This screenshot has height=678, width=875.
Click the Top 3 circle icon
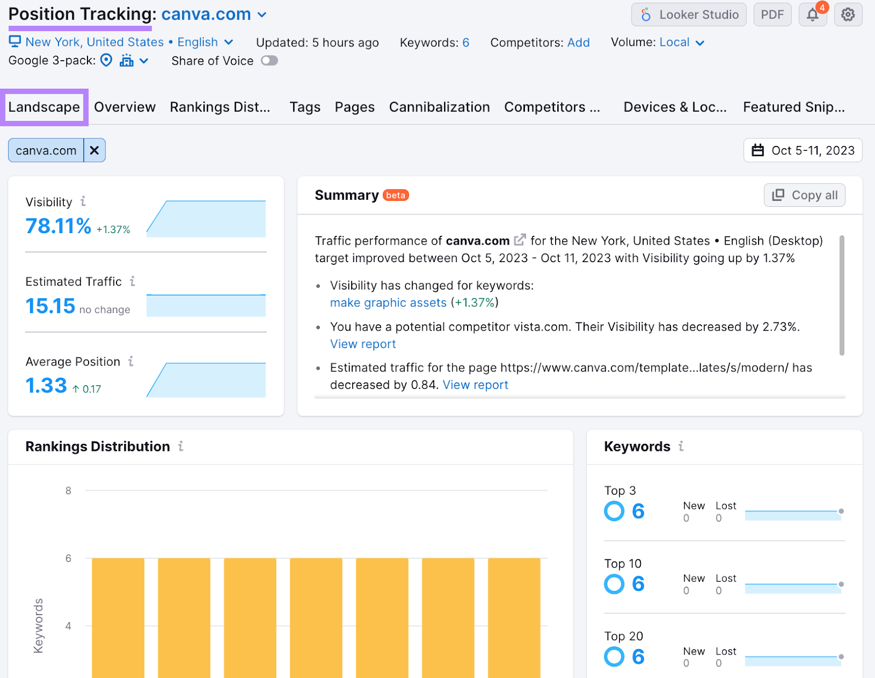point(614,511)
